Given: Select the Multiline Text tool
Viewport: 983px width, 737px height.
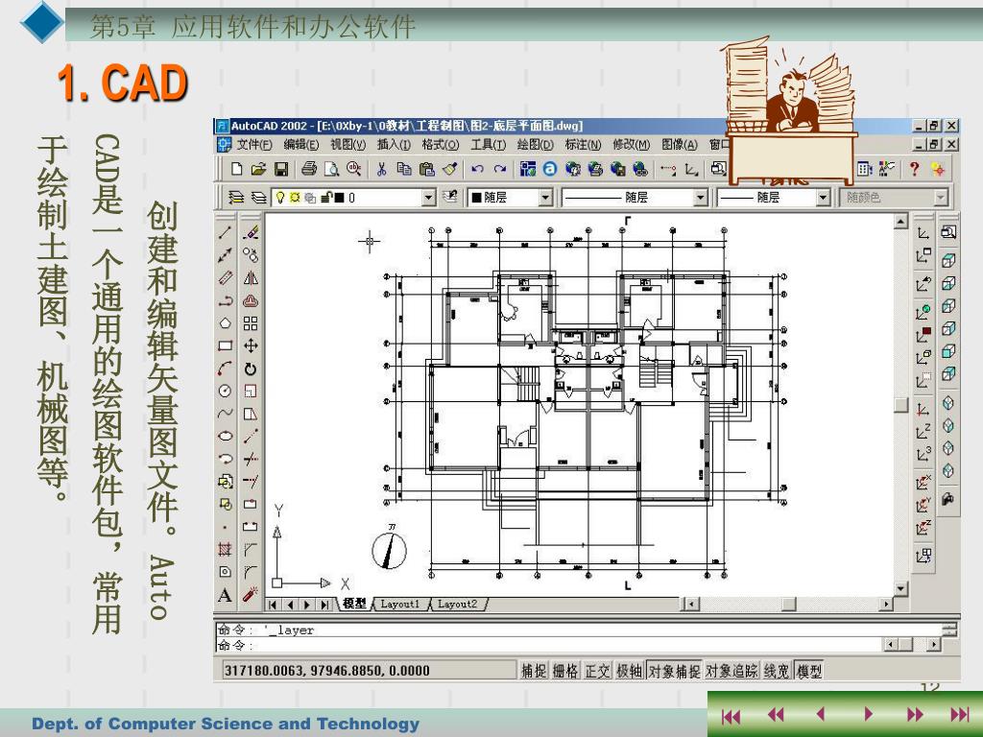Looking at the screenshot, I should pos(226,595).
